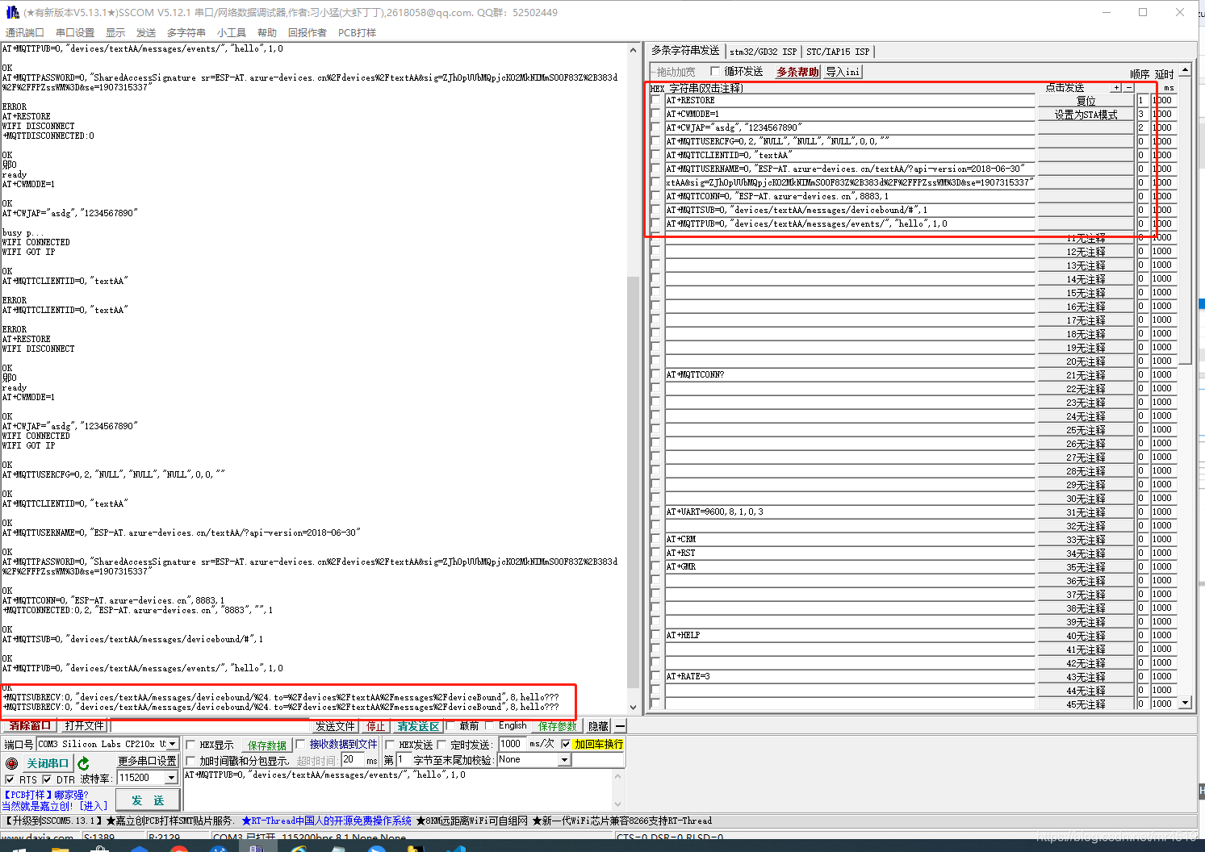Enable 加时间戳和分包显示 checkbox
This screenshot has height=852, width=1205.
click(x=191, y=761)
